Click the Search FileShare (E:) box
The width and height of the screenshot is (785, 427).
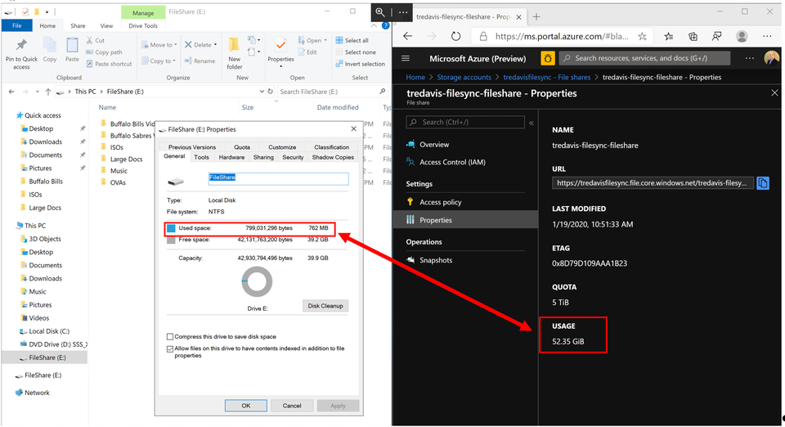333,92
